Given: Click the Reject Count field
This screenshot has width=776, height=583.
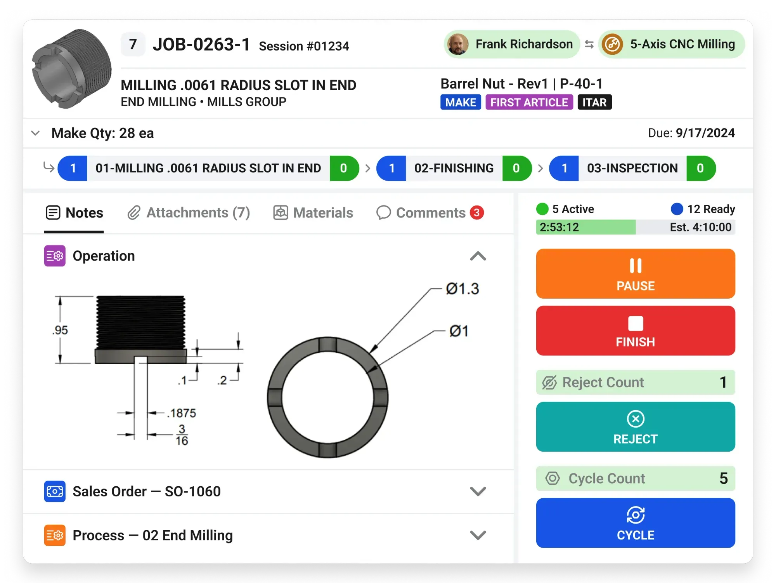Looking at the screenshot, I should pyautogui.click(x=636, y=382).
